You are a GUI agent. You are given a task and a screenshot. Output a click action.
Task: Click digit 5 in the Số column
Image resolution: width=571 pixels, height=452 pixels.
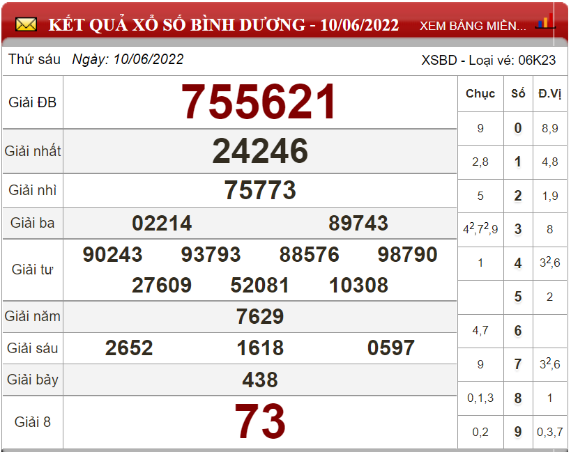(x=518, y=297)
